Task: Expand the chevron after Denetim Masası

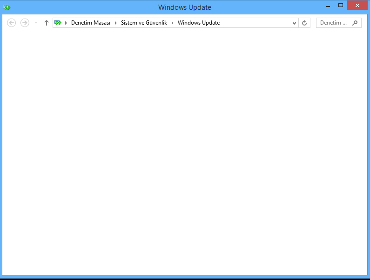Action: (x=116, y=23)
